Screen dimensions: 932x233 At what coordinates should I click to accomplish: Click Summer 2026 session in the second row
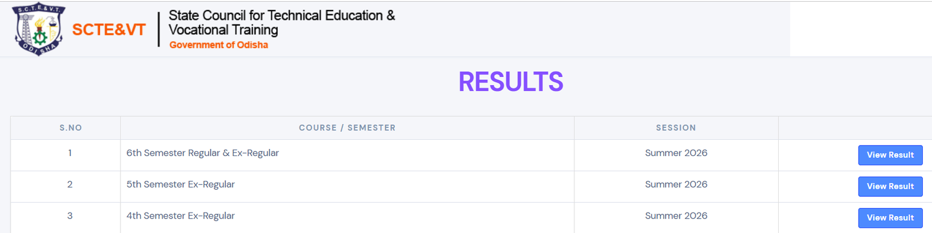click(676, 184)
